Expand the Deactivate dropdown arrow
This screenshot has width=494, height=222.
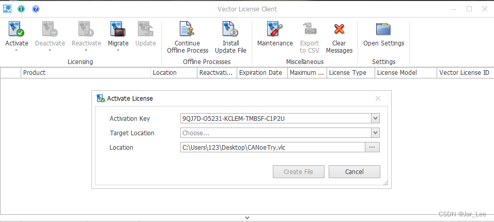tap(50, 51)
